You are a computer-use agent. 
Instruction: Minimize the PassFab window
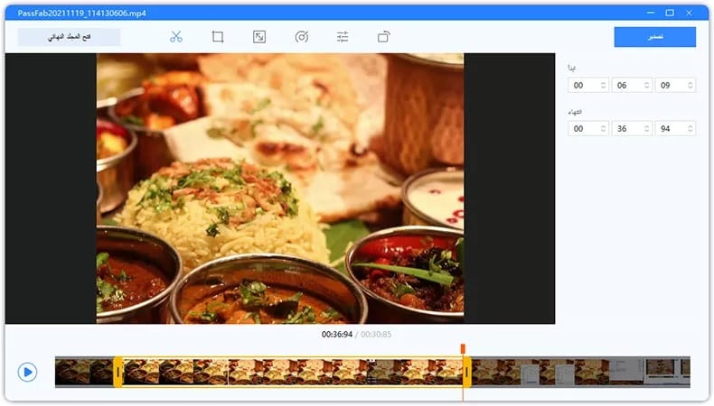click(x=650, y=13)
